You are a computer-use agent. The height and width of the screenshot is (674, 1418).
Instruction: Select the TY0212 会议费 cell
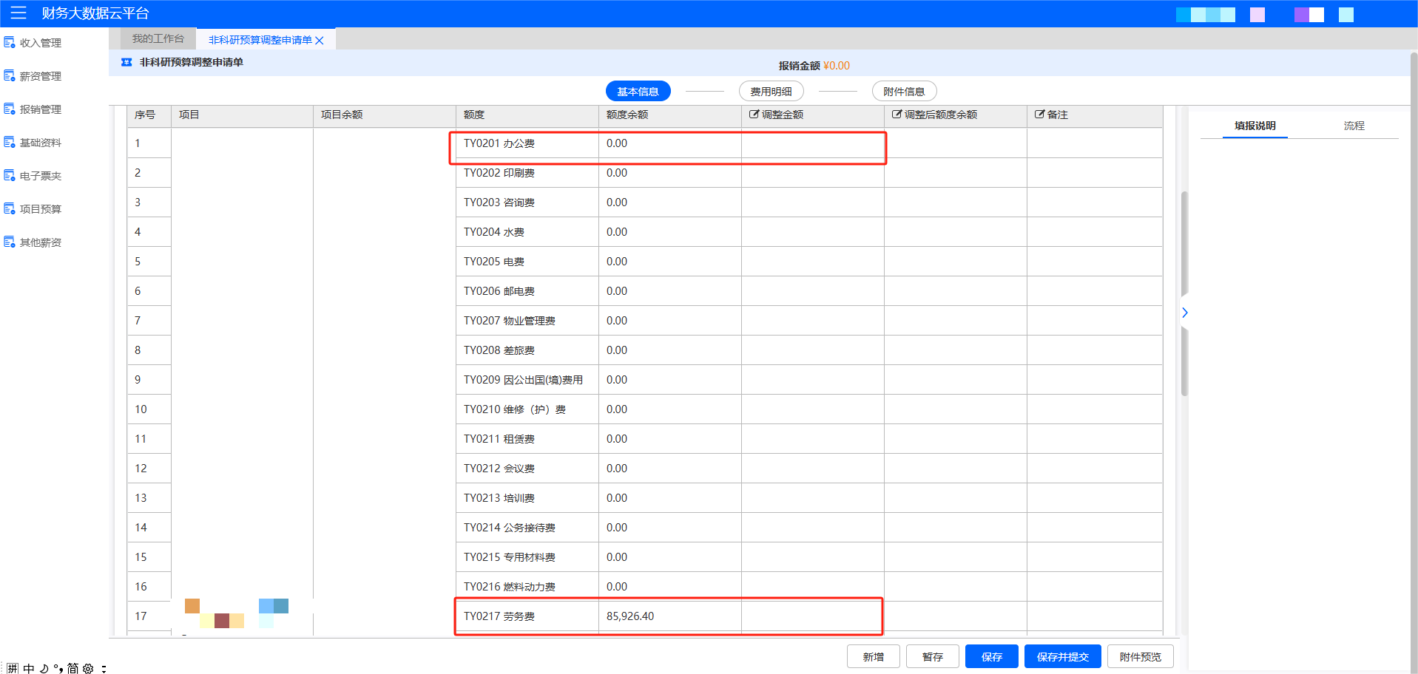527,469
